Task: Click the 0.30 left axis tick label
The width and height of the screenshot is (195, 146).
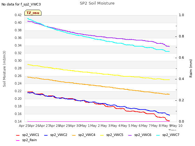Action: click(18, 61)
